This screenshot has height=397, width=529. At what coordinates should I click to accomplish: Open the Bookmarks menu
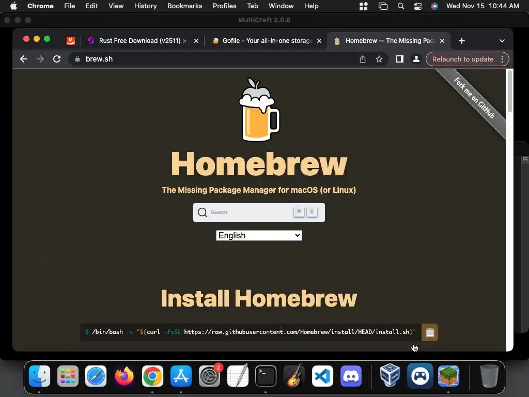tap(184, 6)
